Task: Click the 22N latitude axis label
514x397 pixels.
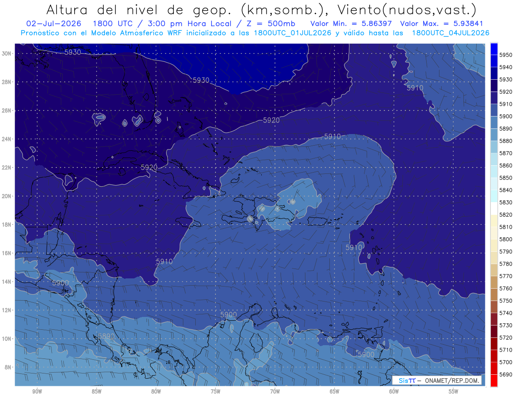Action: click(6, 167)
